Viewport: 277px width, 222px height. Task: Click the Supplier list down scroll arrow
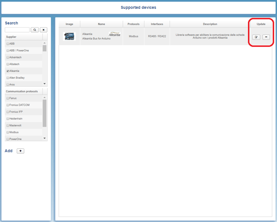[x=44, y=84]
